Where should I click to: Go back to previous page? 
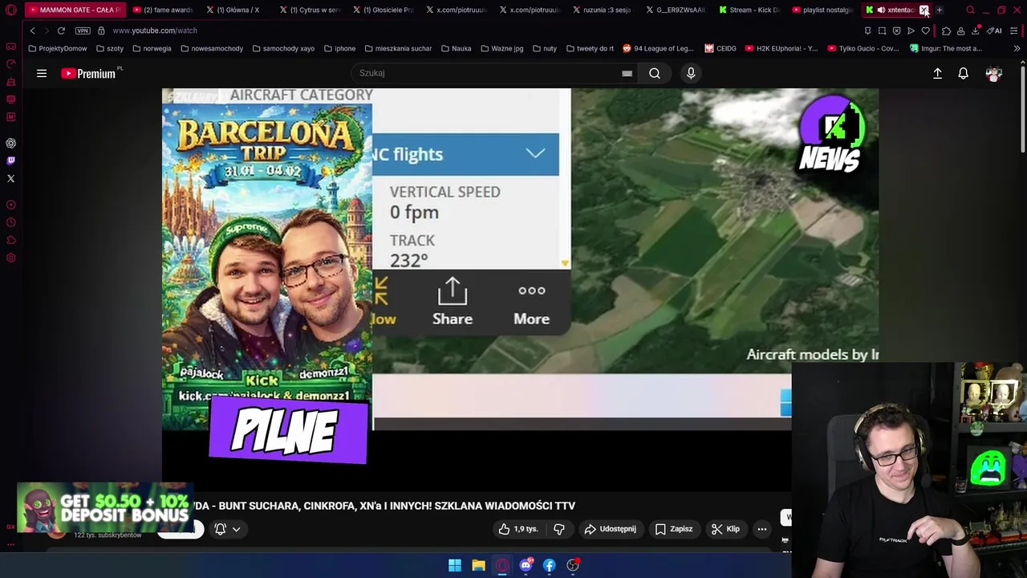tap(32, 31)
